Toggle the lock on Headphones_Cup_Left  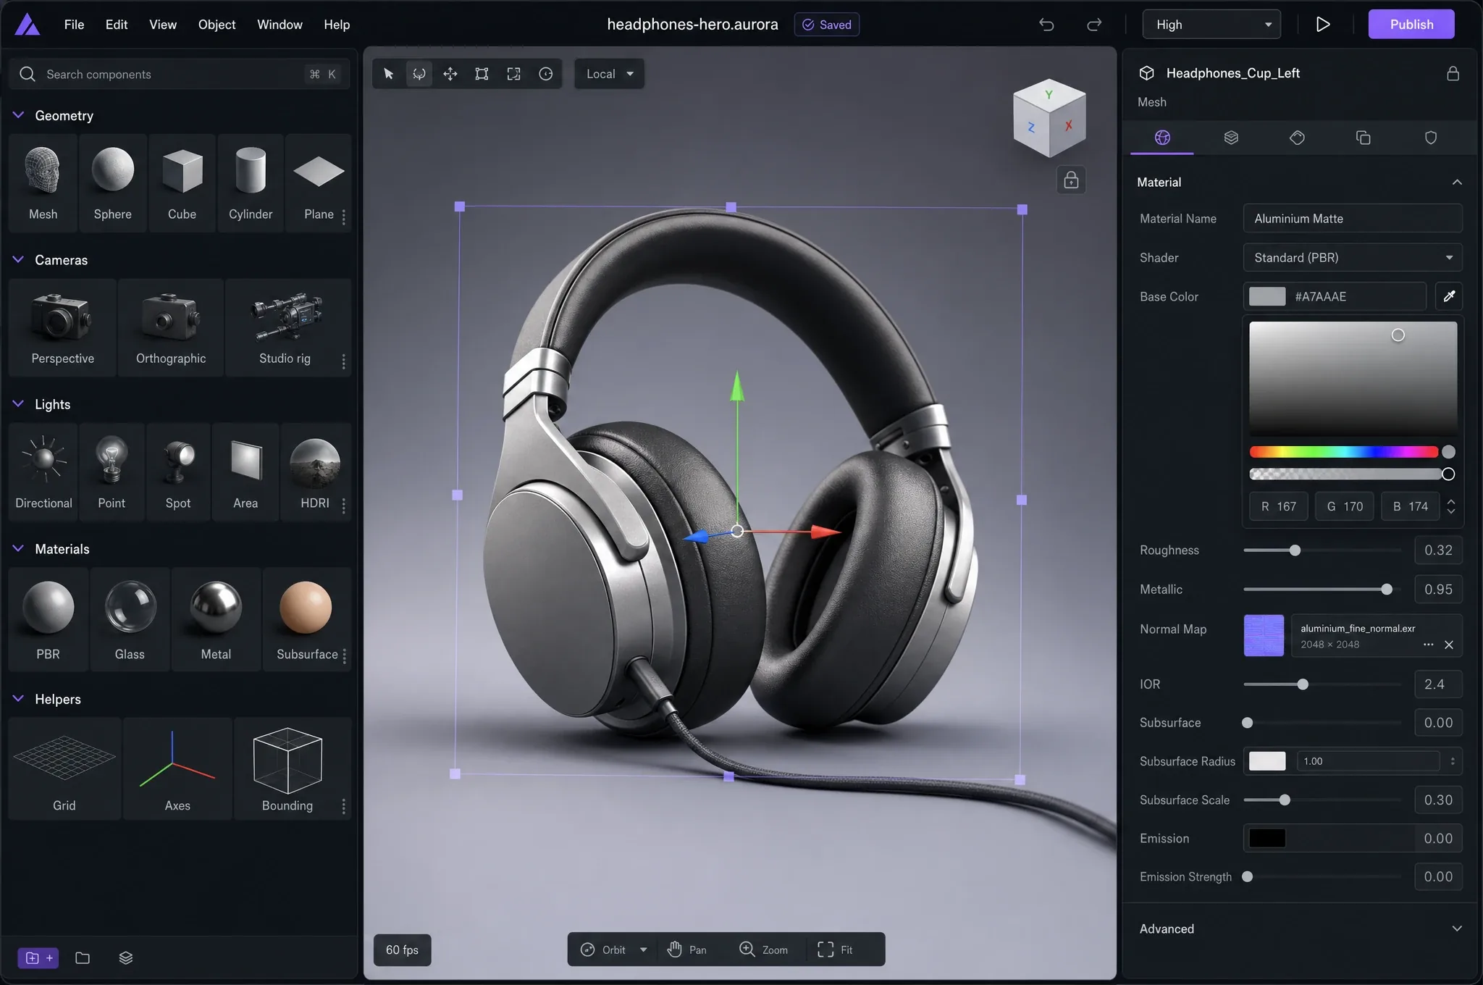tap(1453, 73)
